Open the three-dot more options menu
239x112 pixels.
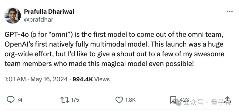tap(230, 12)
